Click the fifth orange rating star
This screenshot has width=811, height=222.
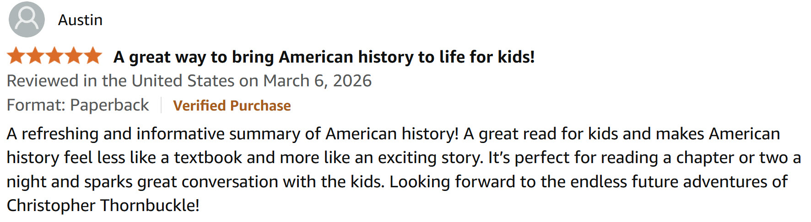pos(93,56)
